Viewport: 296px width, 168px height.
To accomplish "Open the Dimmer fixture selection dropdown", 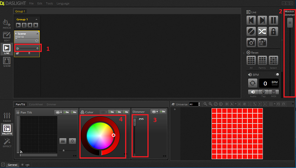I will [x=154, y=112].
